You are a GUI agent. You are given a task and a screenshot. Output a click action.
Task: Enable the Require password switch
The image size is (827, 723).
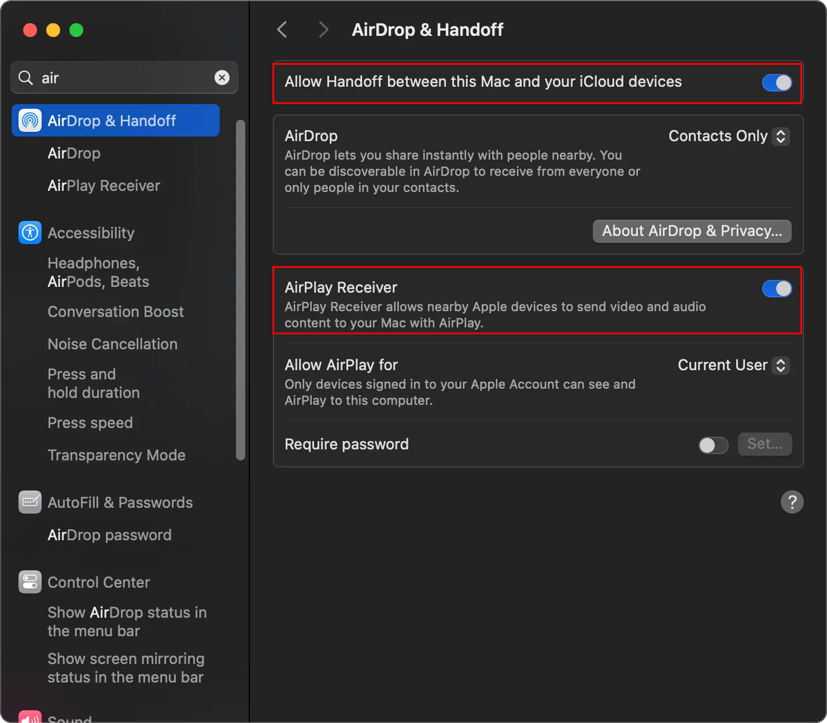pyautogui.click(x=714, y=445)
